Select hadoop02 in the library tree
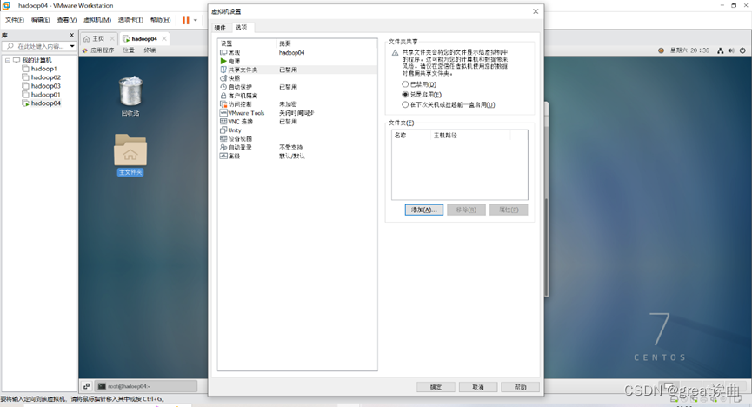Viewport: 752px width, 407px height. 45,77
